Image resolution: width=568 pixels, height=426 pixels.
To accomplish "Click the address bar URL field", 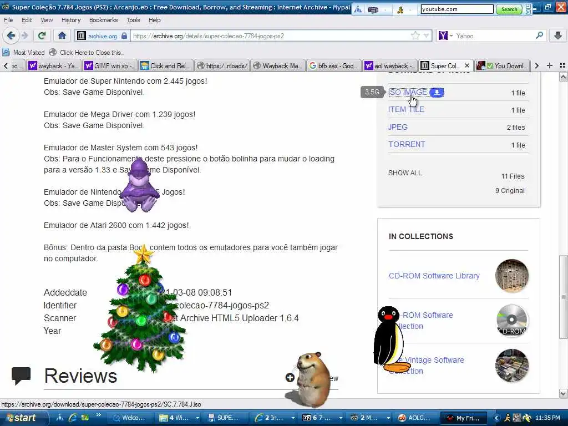I will [272, 35].
